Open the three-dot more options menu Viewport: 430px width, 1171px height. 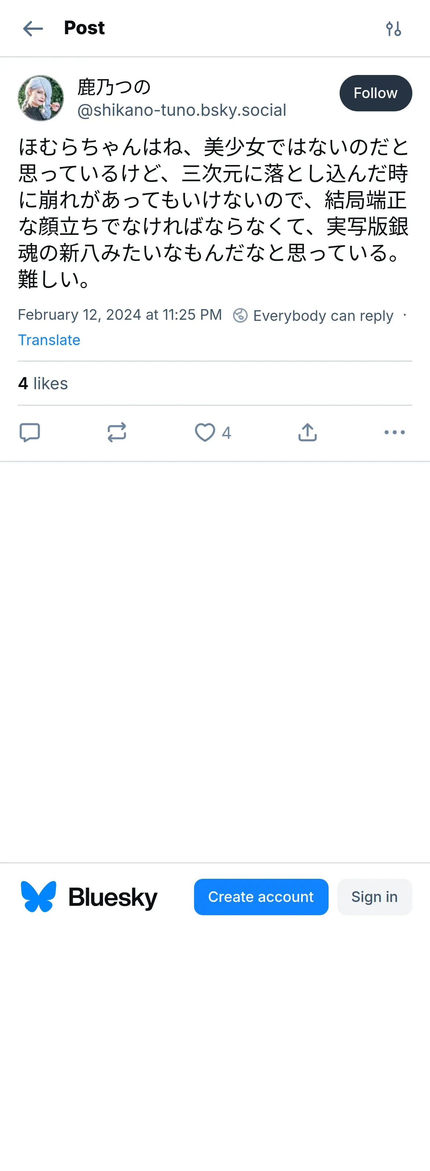[394, 432]
